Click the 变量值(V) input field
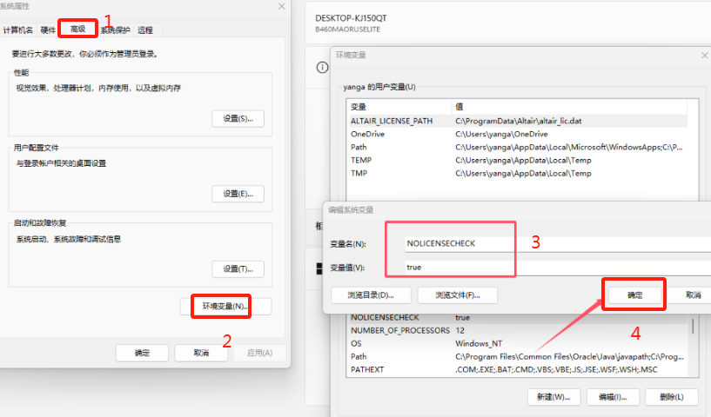The height and width of the screenshot is (417, 711). pos(557,267)
